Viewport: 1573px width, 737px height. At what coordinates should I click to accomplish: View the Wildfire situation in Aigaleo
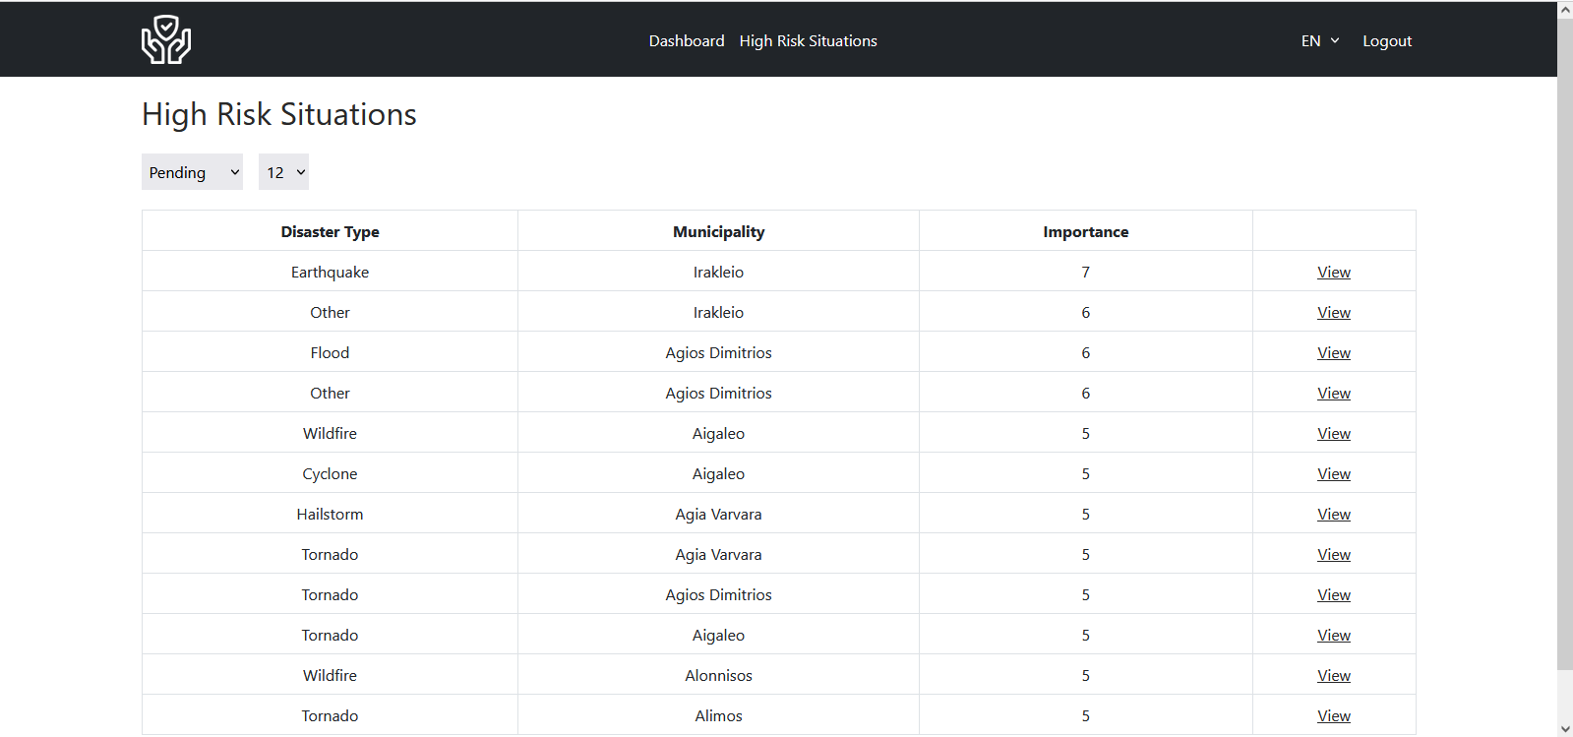[1333, 434]
